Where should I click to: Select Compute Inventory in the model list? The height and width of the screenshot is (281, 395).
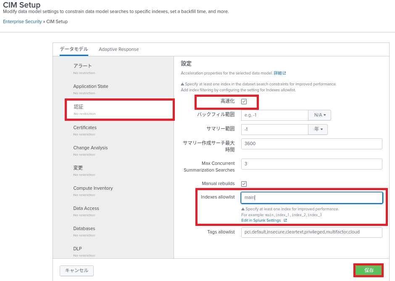93,188
